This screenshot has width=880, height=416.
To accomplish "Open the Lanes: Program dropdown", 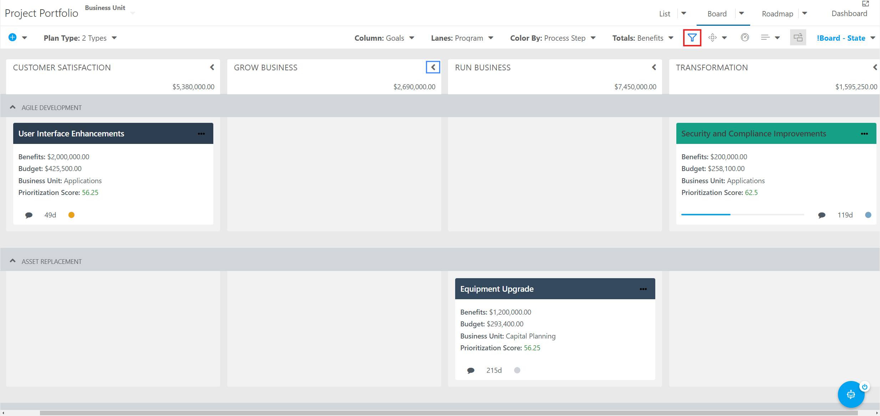I will tap(462, 38).
